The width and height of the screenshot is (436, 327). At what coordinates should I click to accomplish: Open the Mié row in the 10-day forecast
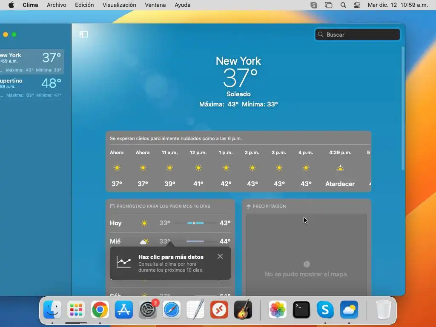point(170,241)
